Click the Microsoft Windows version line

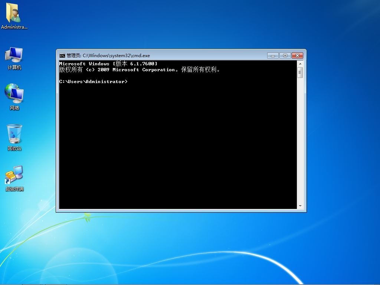coord(108,63)
